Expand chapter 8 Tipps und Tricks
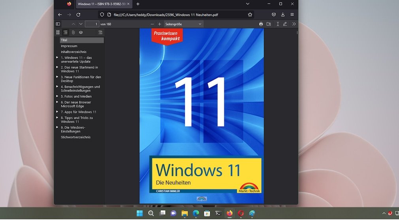 [x=57, y=118]
